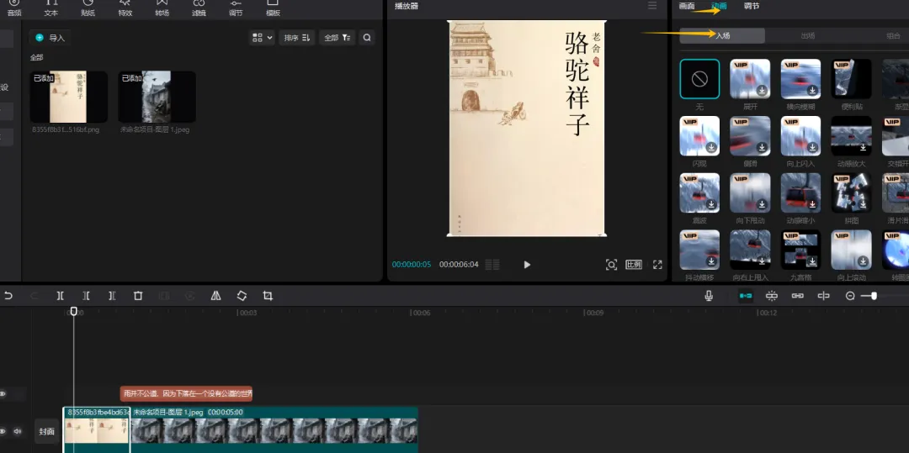
Task: Click the undo arrow in timeline toolbar
Action: 8,296
